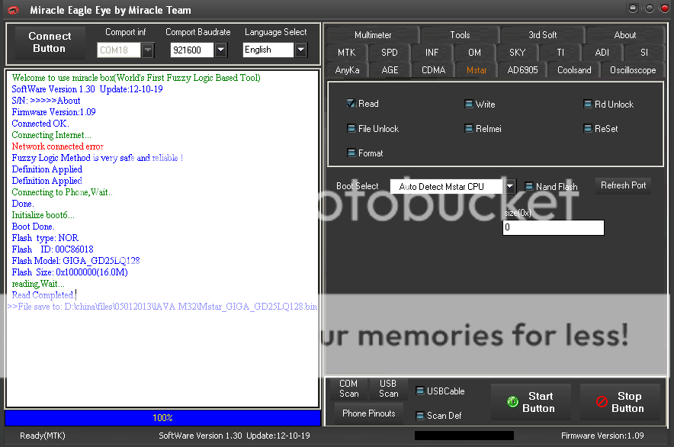Click the black status bar progress indicator
The image size is (674, 447).
(x=464, y=436)
